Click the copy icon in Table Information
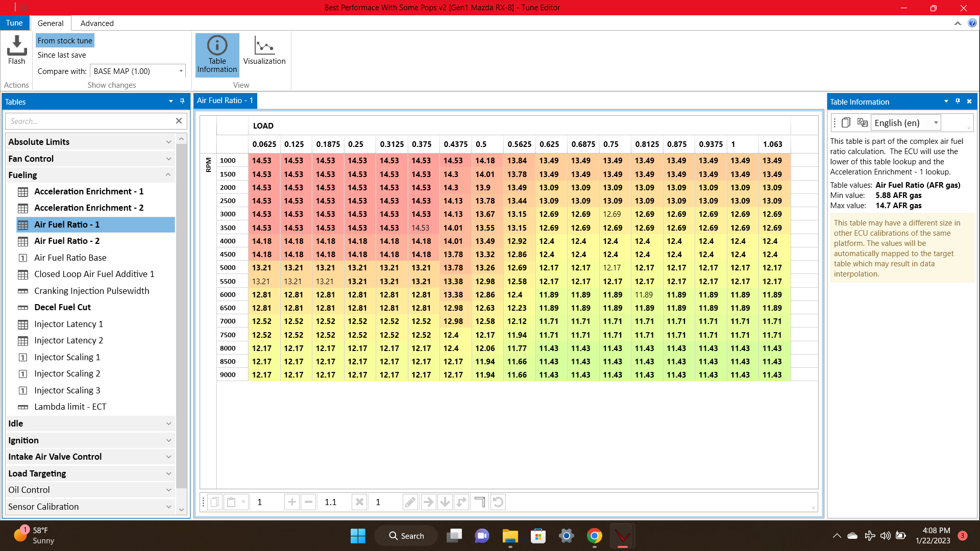The width and height of the screenshot is (980, 551). tap(846, 122)
